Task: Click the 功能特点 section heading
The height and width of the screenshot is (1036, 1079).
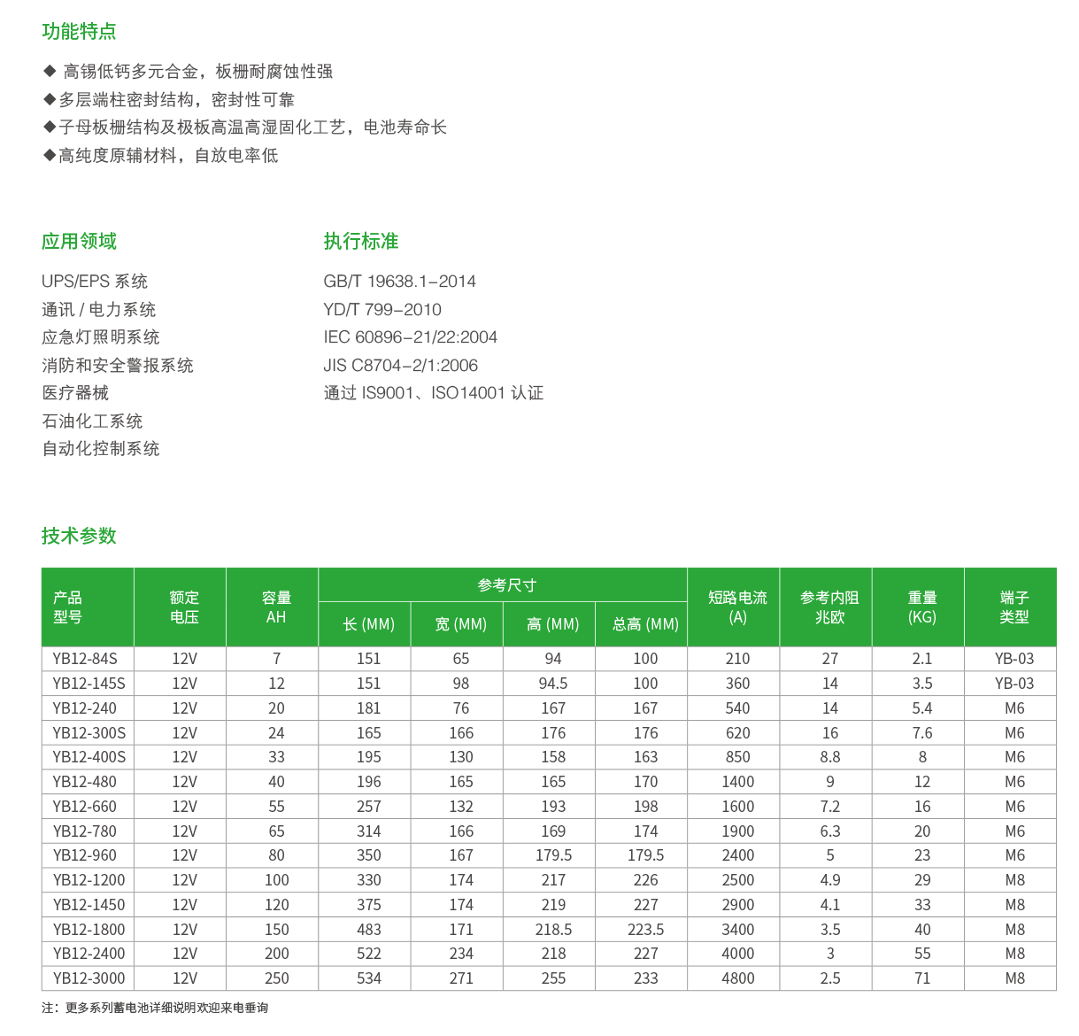Action: tap(79, 32)
